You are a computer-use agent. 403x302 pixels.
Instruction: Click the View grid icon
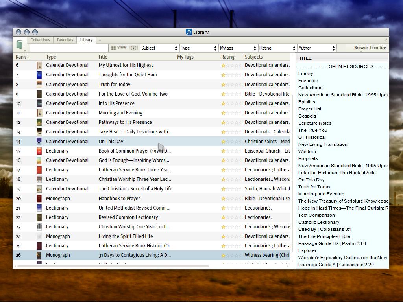click(x=113, y=48)
